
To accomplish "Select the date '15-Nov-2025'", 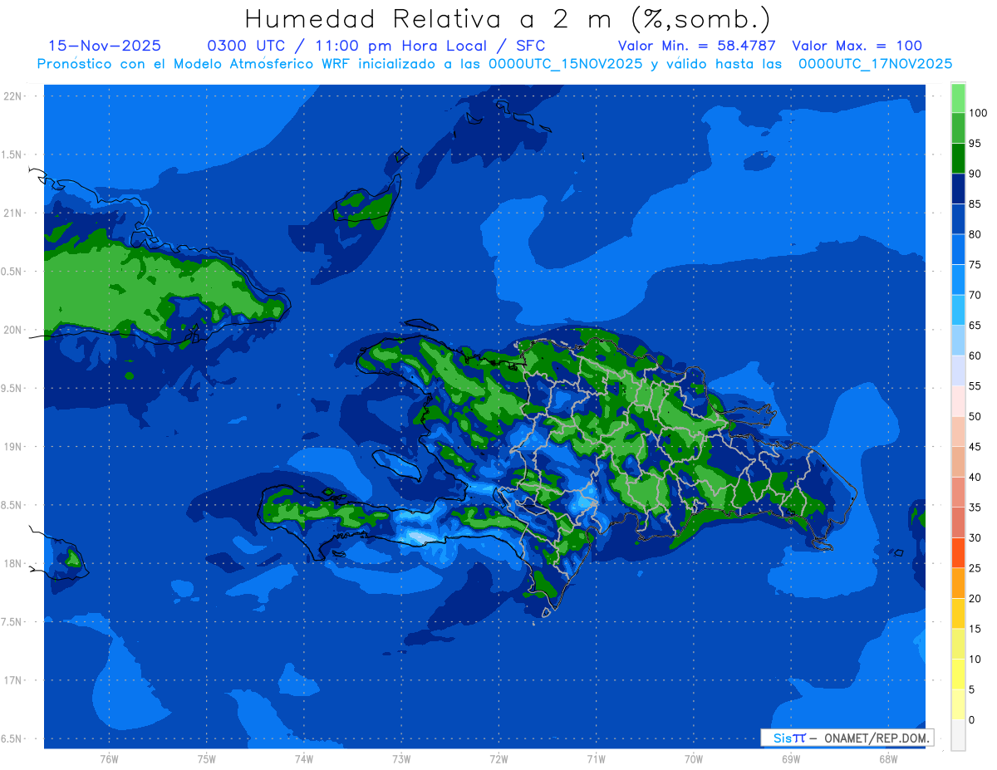I will [106, 46].
